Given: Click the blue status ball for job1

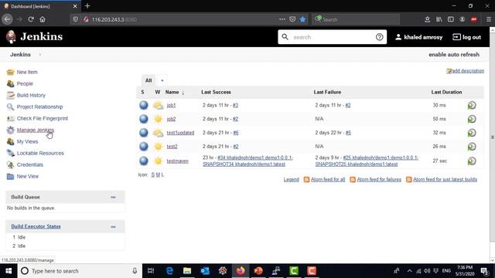Looking at the screenshot, I should pos(144,105).
